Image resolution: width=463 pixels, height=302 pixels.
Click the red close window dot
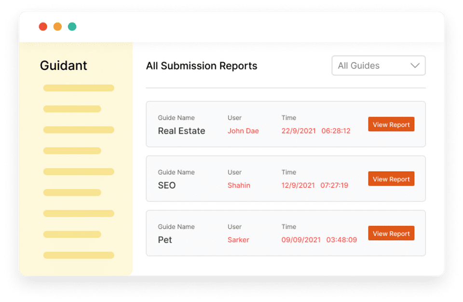tap(43, 27)
